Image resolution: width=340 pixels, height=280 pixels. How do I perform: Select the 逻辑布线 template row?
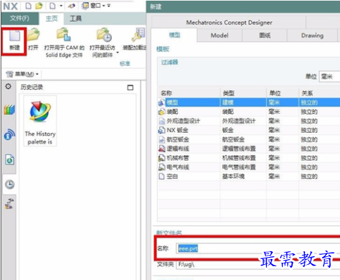(249, 149)
